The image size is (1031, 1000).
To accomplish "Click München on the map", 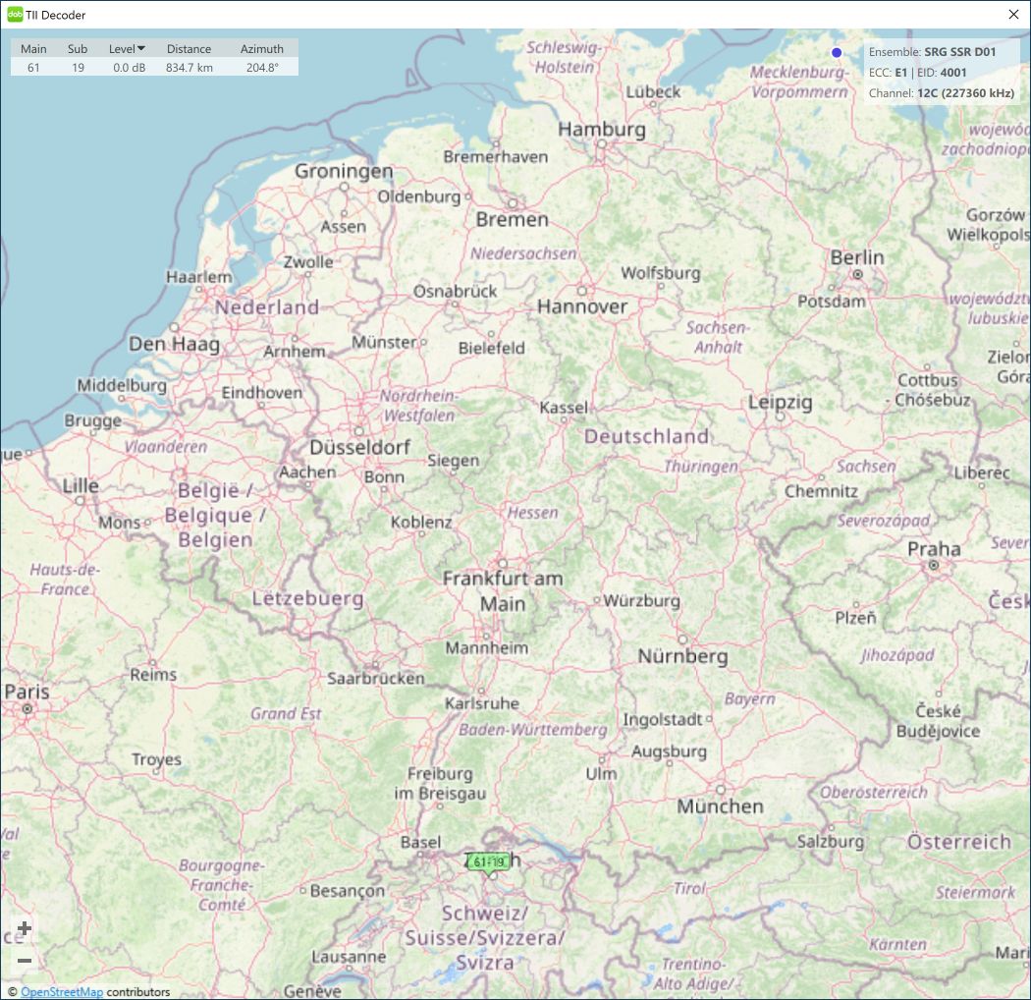I will point(720,806).
